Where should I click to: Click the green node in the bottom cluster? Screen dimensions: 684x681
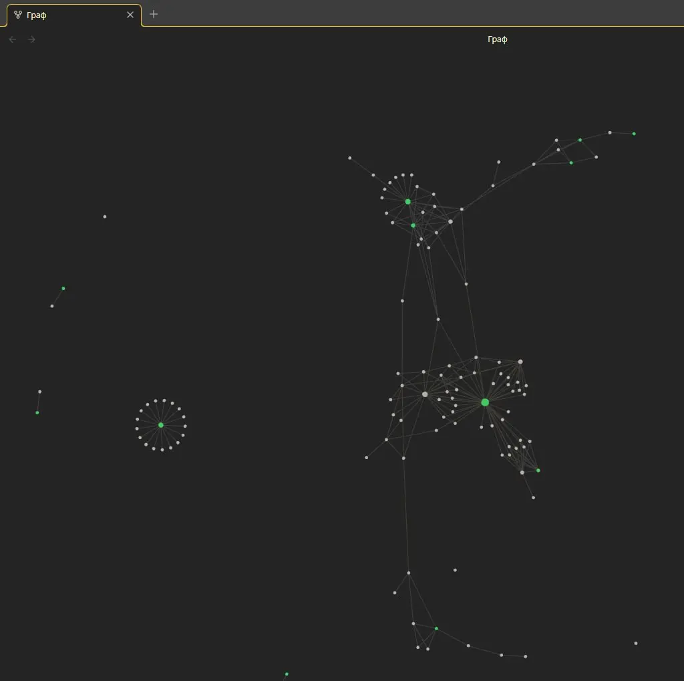point(436,629)
